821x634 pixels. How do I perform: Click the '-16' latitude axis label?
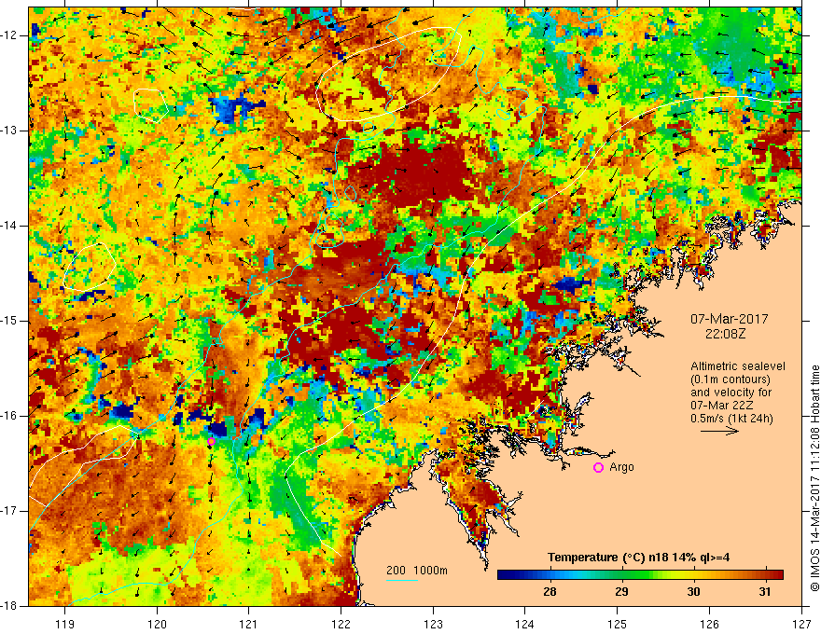tap(9, 416)
